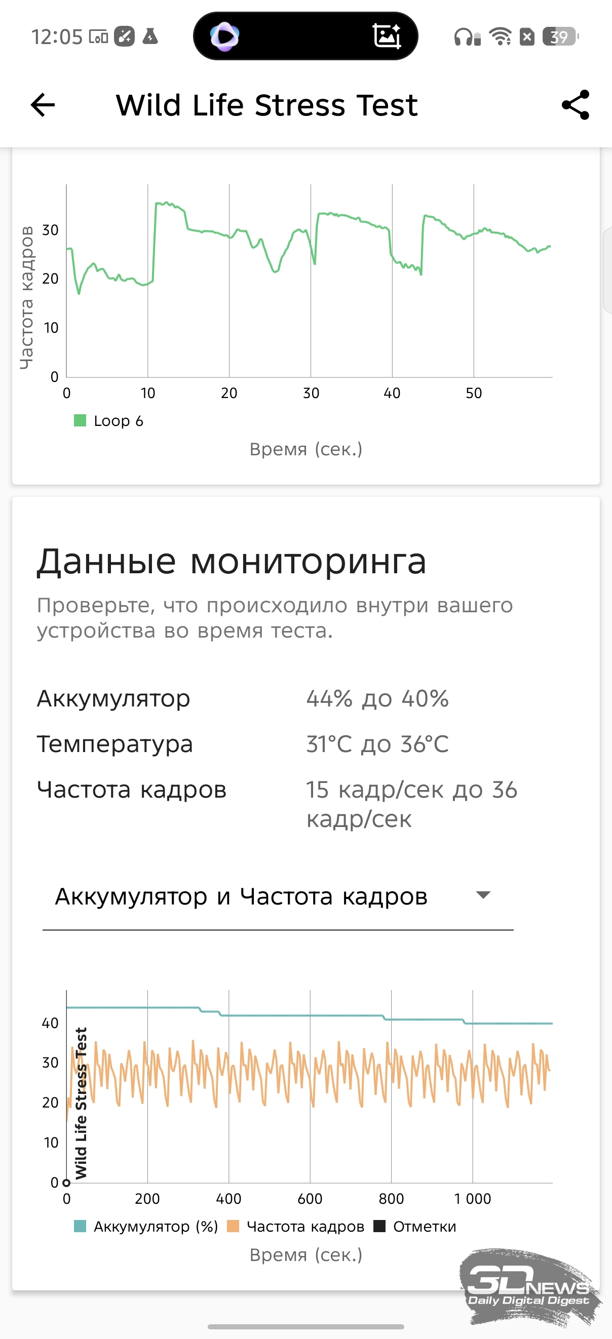Toggle Loop 6 series in legend

(109, 420)
